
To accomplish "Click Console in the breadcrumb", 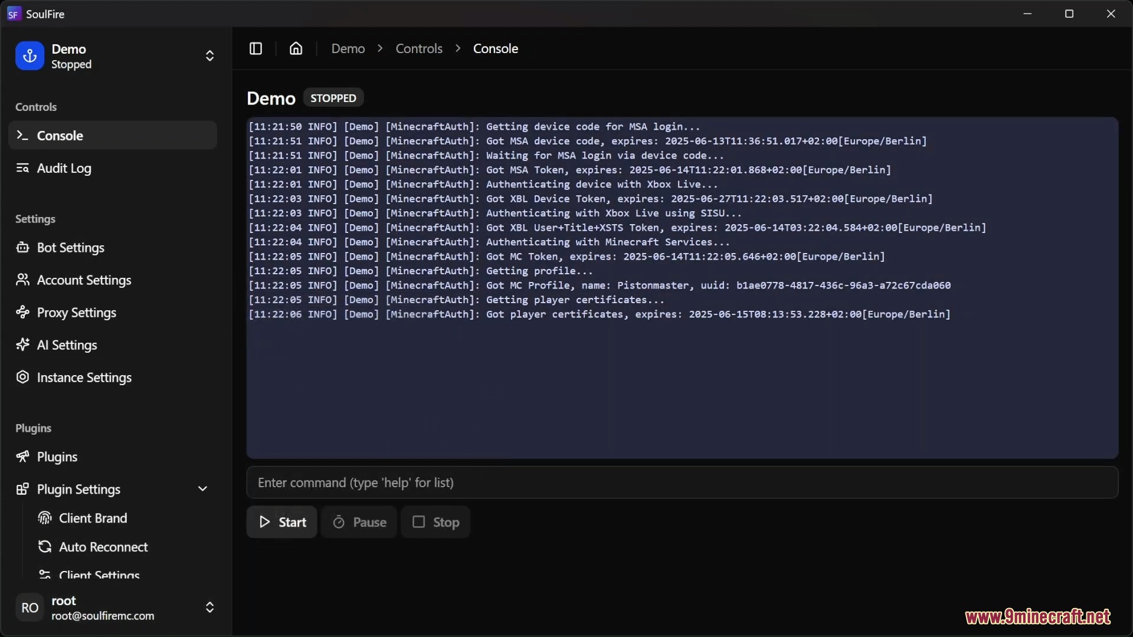I will coord(496,48).
